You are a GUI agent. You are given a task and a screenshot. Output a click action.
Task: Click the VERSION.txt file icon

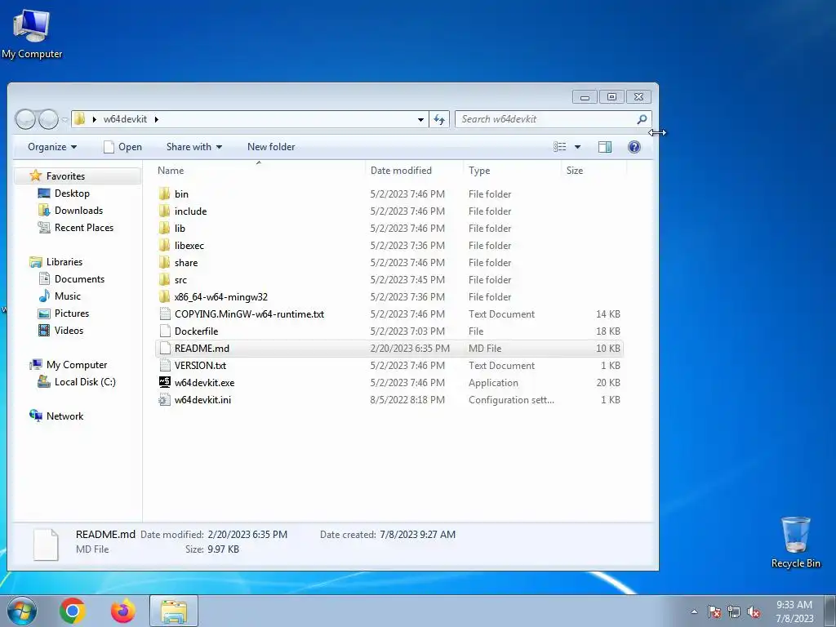(x=165, y=365)
